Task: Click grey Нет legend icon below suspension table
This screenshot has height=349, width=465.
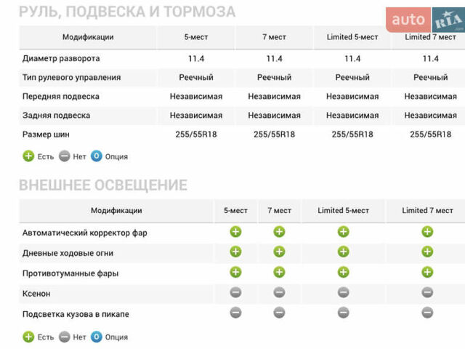Action: [x=65, y=156]
